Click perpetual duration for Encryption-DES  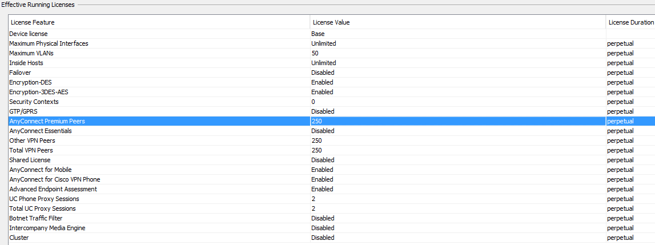620,82
